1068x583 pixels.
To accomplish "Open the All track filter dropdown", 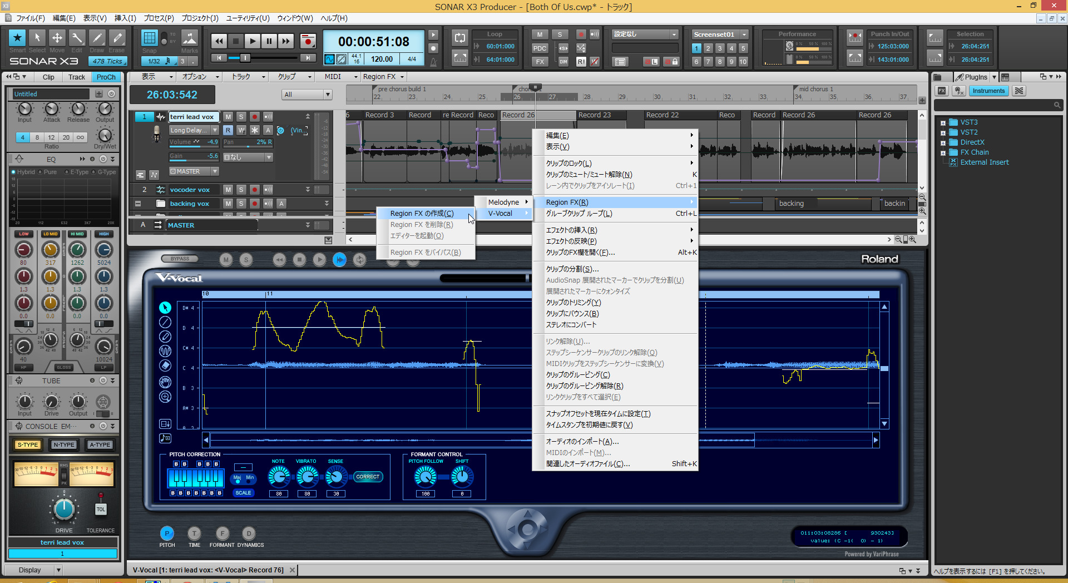I will point(328,95).
